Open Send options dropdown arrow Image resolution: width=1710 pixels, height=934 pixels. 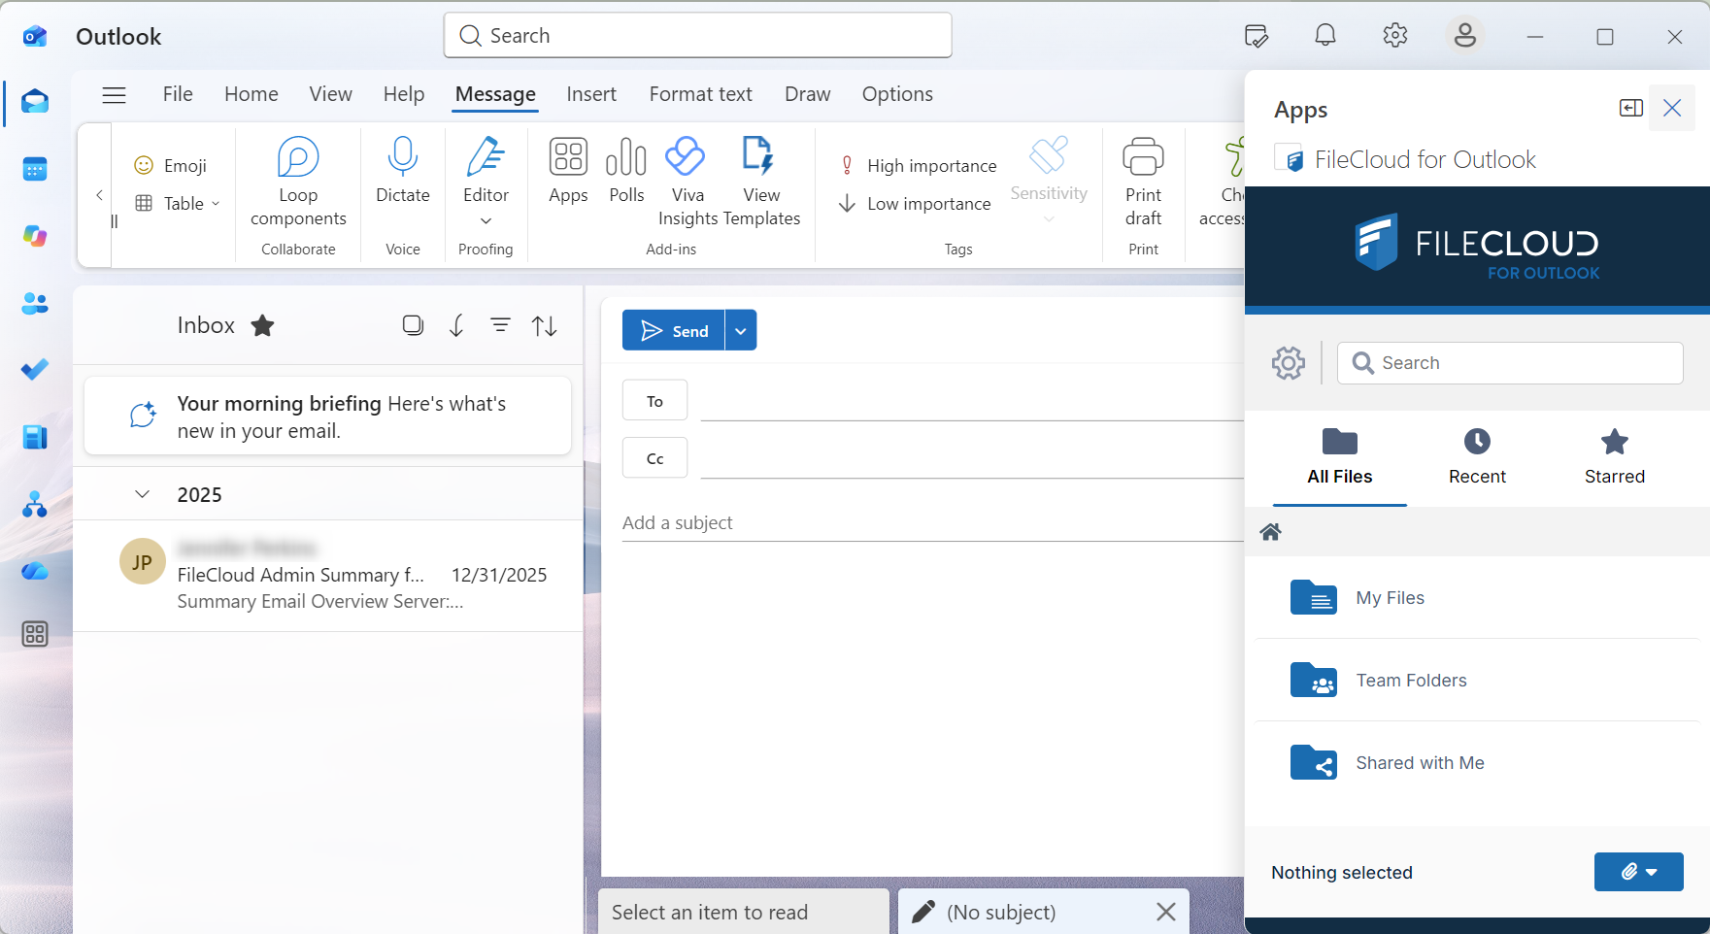[741, 330]
